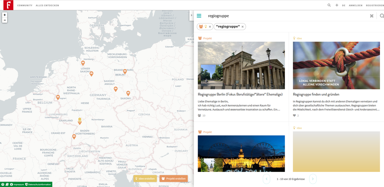Remove the "regiogruppe" filter chip
The image size is (384, 187).
pos(243,27)
